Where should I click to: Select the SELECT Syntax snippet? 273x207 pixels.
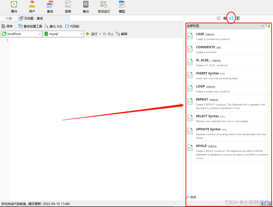[229, 118]
